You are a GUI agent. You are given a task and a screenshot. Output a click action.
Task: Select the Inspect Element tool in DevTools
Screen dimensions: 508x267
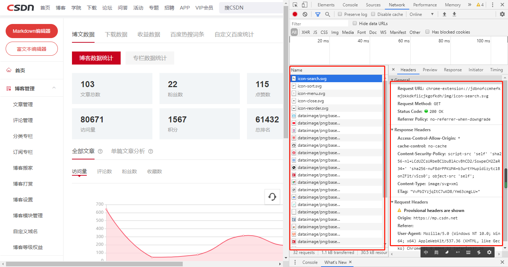pyautogui.click(x=295, y=5)
